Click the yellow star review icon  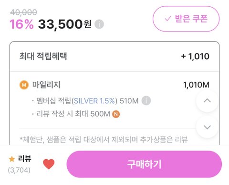coord(12,159)
